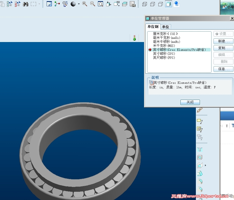Toggle shaded display mode
The height and width of the screenshot is (200, 234).
pyautogui.click(x=169, y=4)
